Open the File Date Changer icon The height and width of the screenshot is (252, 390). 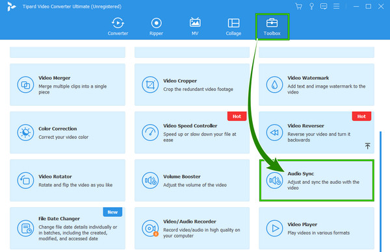click(25, 228)
